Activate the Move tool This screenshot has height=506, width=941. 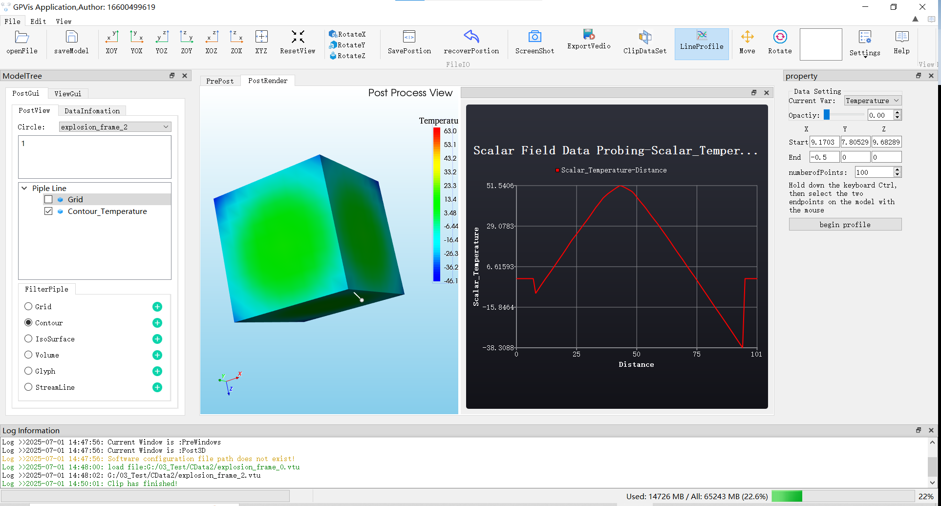click(x=747, y=42)
